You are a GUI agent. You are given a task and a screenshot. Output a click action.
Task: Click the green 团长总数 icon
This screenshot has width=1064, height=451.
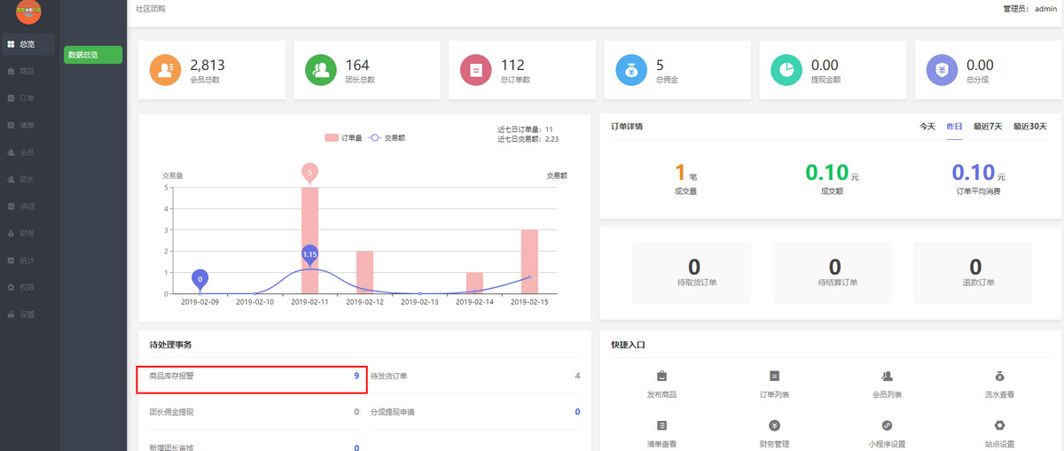[320, 70]
